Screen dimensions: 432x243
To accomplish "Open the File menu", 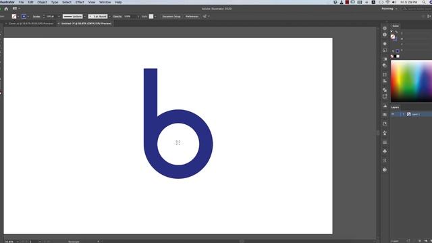I will [x=21, y=2].
